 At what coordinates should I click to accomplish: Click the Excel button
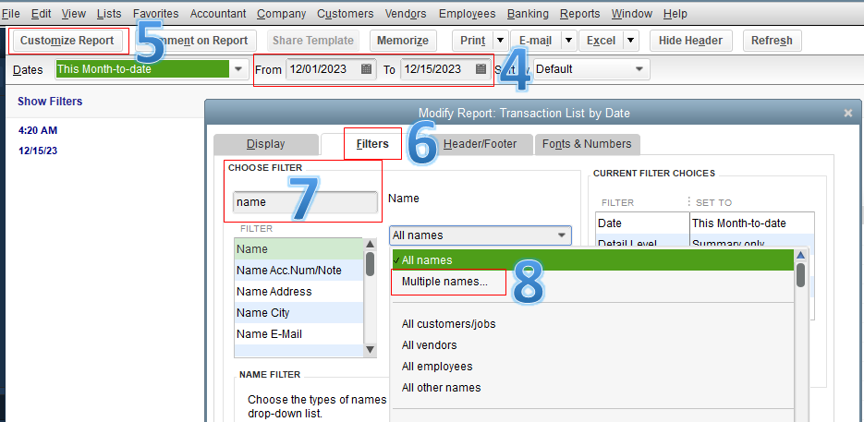click(x=602, y=41)
